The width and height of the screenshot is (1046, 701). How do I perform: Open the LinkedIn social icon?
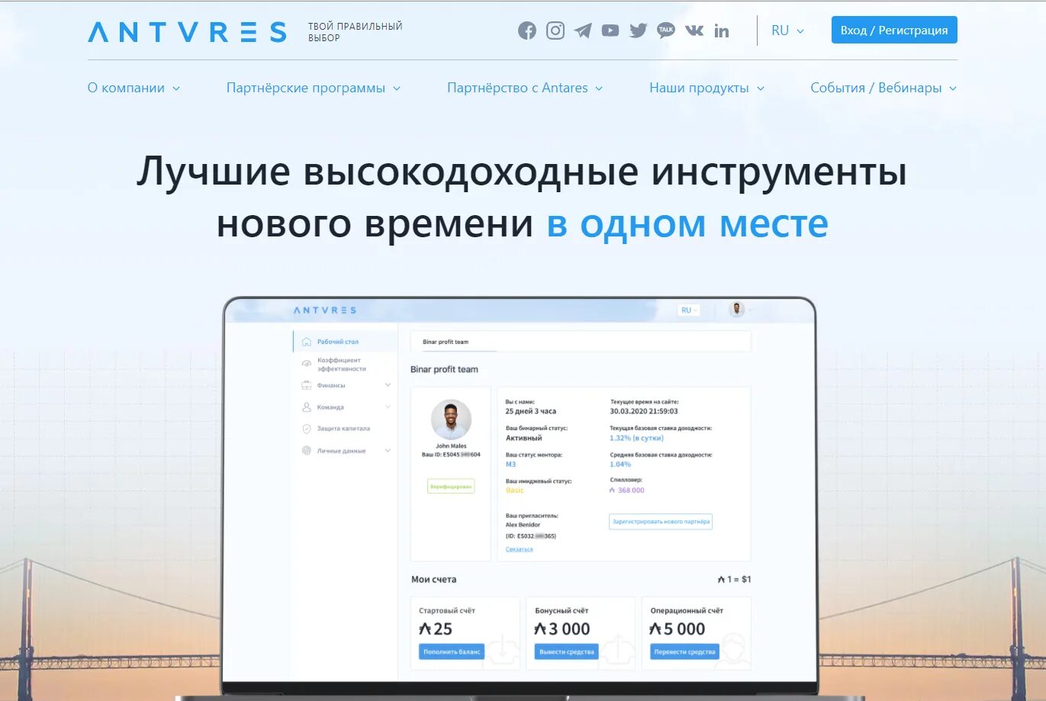click(722, 31)
